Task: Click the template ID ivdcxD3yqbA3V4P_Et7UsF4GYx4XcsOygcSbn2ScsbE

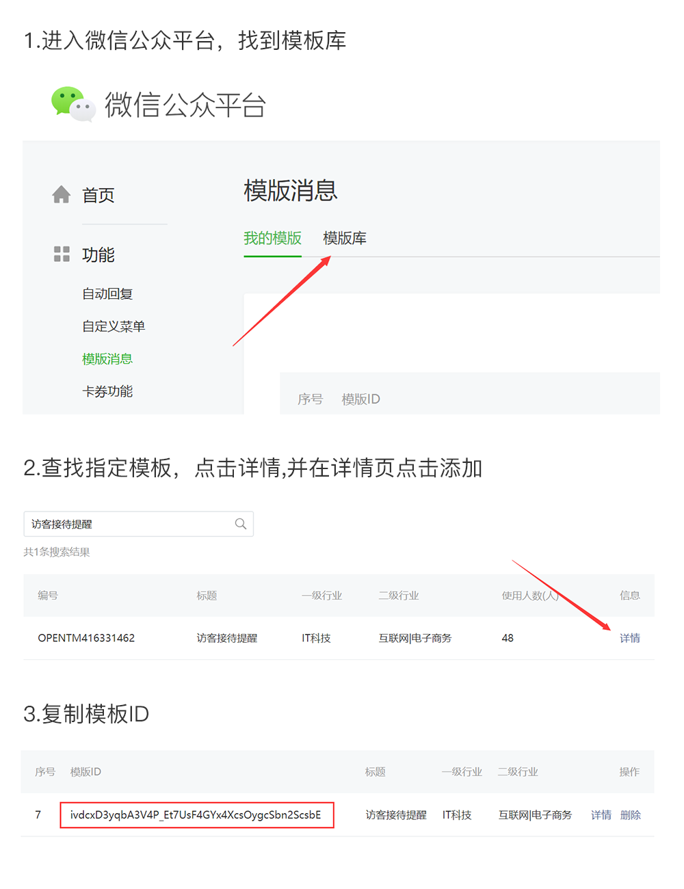Action: pos(196,815)
